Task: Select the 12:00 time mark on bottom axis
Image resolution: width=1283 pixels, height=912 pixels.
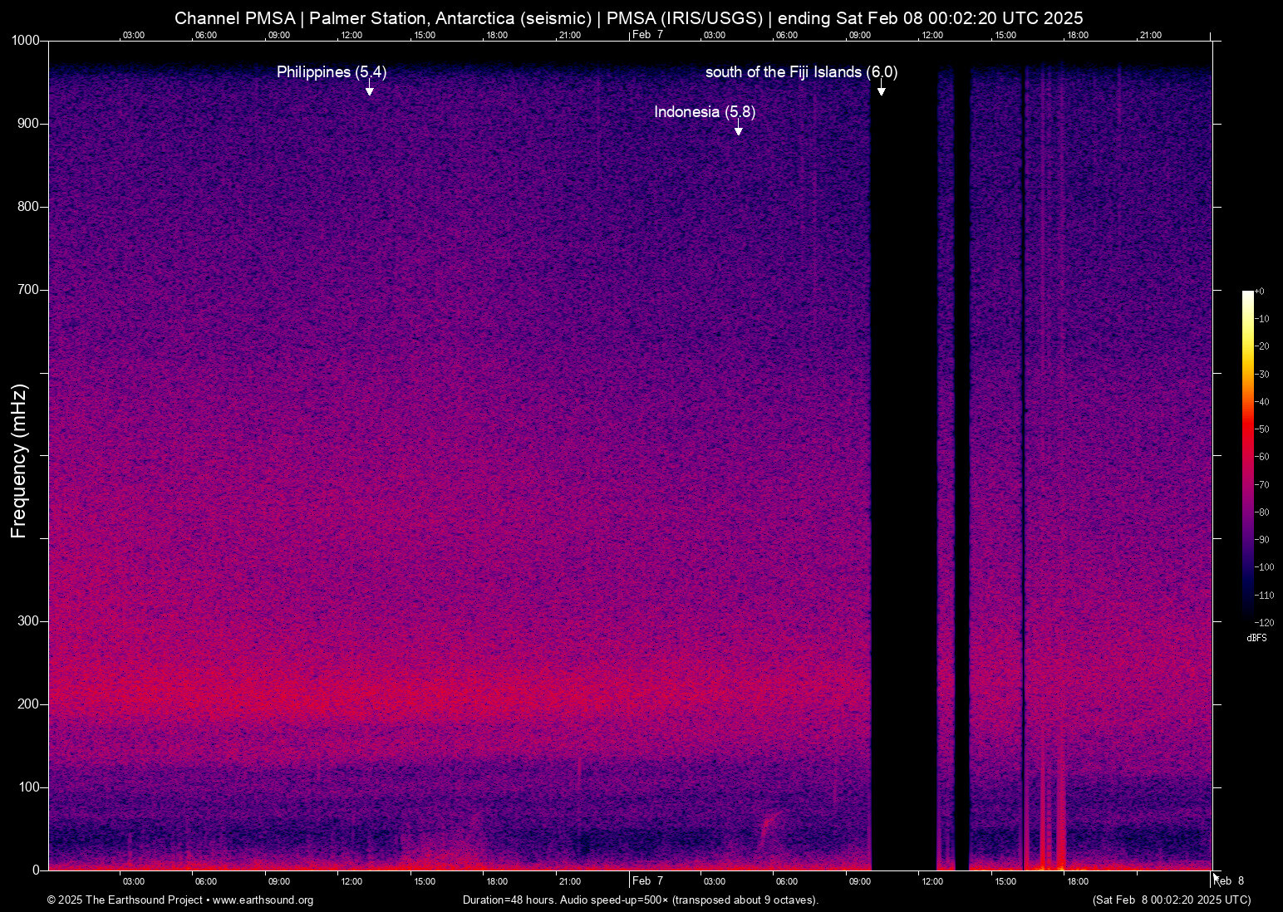Action: pos(351,881)
